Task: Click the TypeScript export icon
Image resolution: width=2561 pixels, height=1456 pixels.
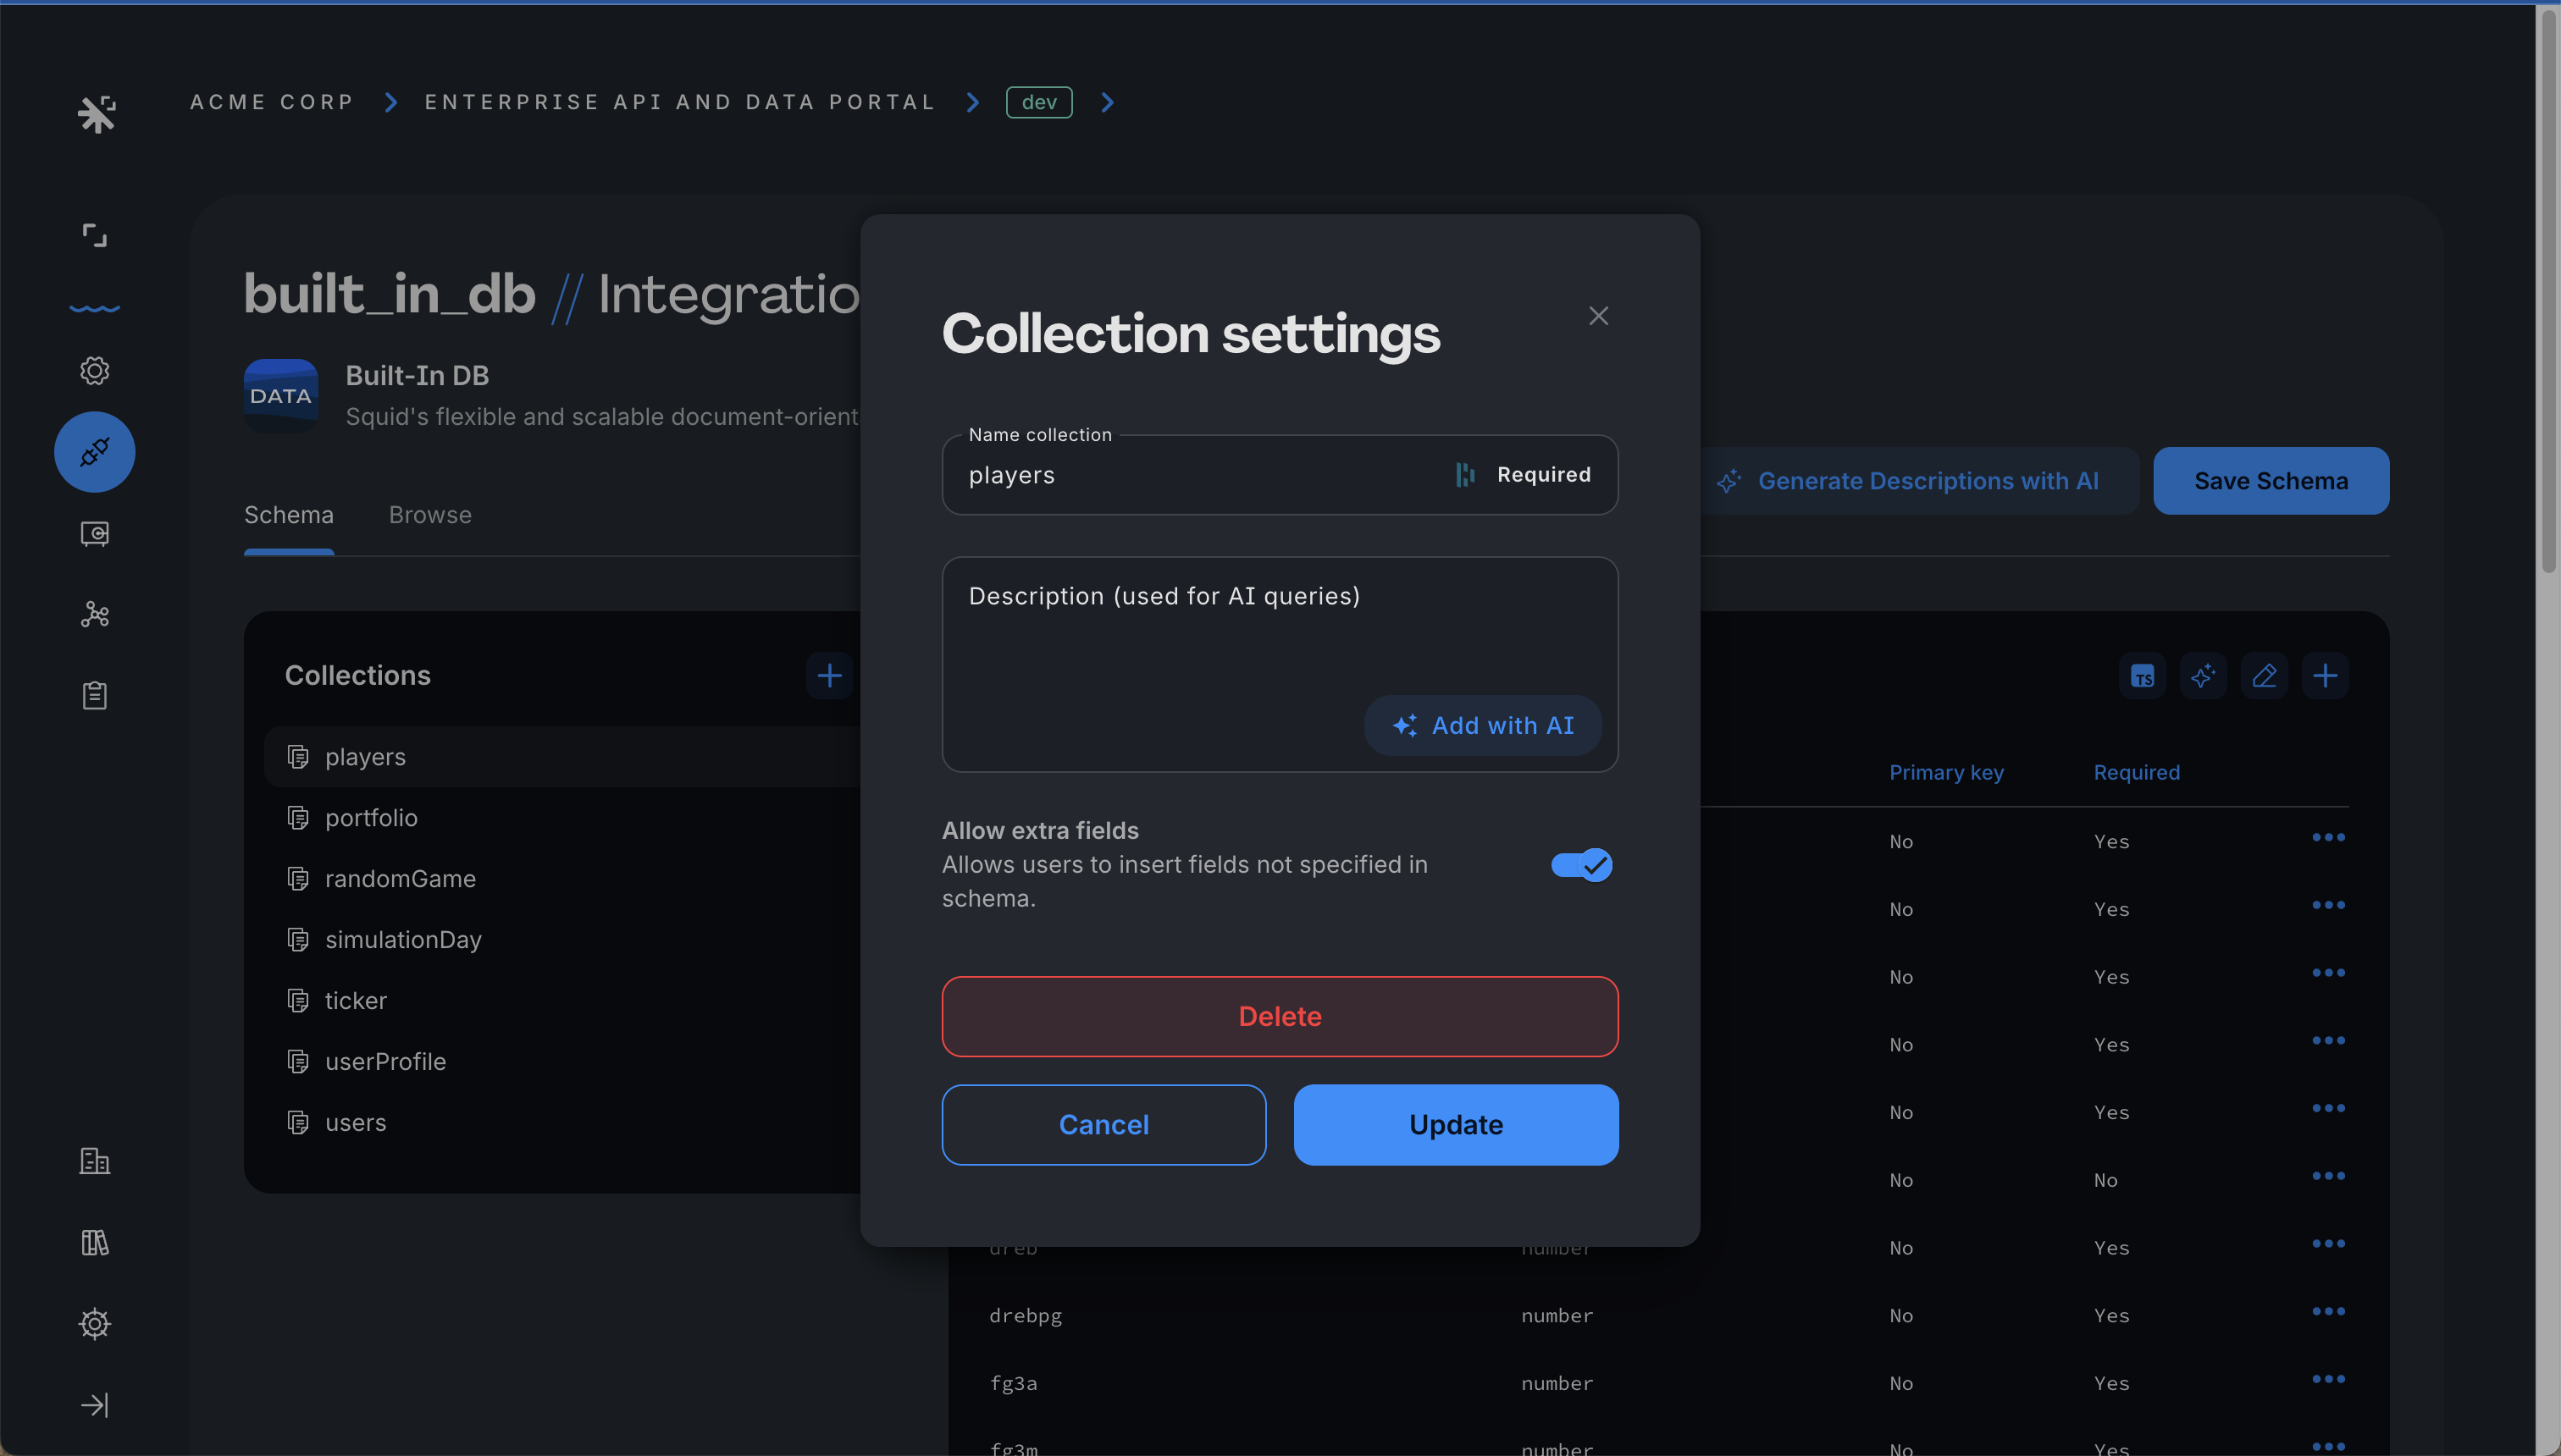Action: click(x=2142, y=676)
